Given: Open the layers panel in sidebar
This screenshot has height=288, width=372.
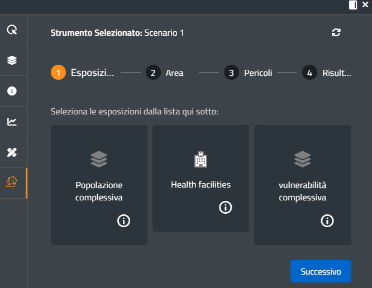Looking at the screenshot, I should [12, 60].
